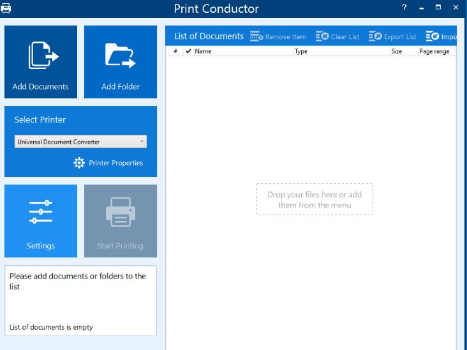This screenshot has height=350, width=467.
Task: Click Export List in the toolbar
Action: pos(392,36)
